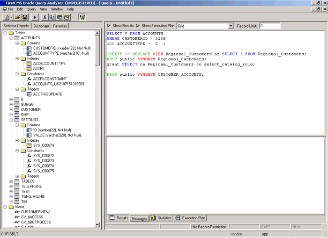Click the TELEPHONE table icon
The image size is (328, 238).
point(17,186)
